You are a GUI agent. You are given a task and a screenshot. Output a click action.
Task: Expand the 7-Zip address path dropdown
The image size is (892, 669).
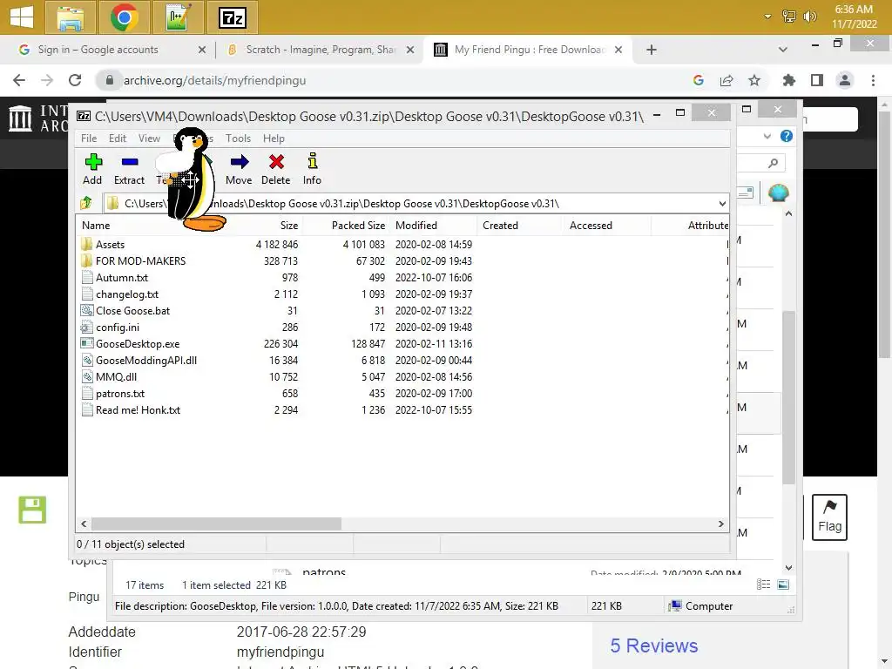722,204
